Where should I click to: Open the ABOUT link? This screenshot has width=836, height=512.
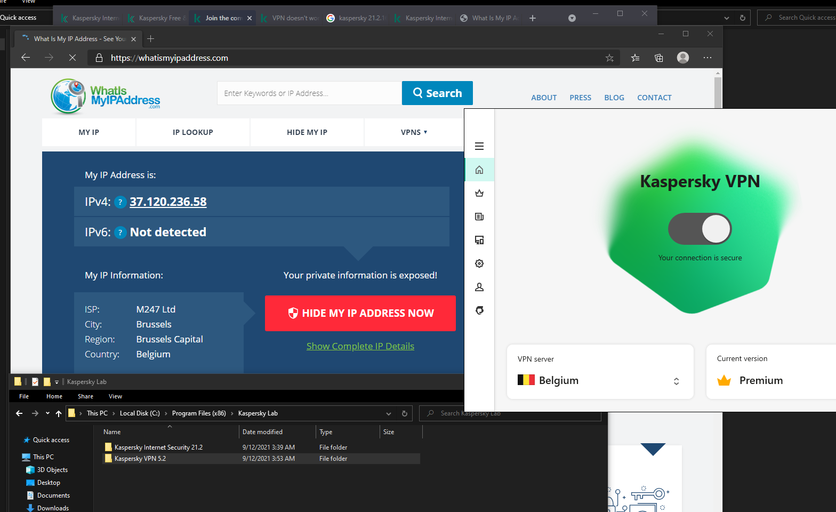click(544, 98)
